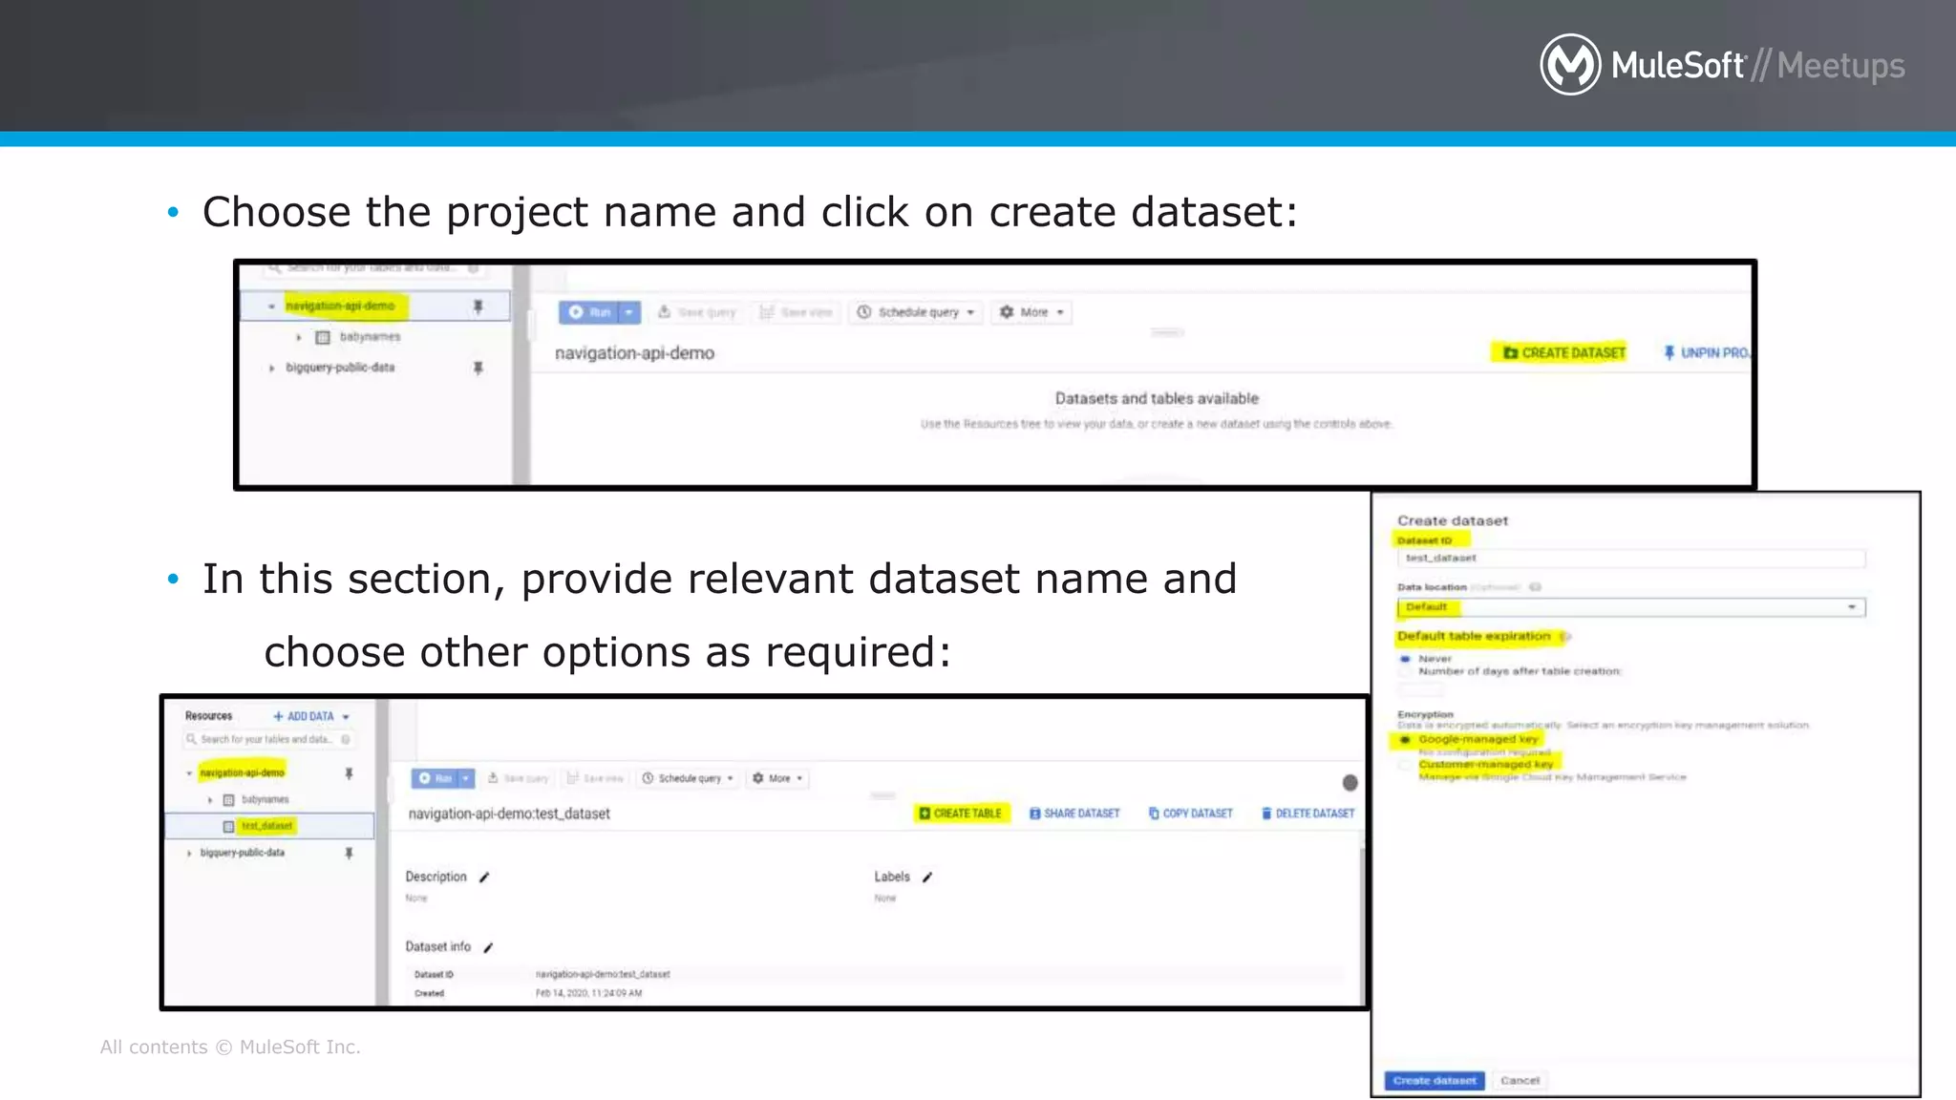Click babynames table icon in top screenshot
Screen dimensions: 1956x1100
323,337
